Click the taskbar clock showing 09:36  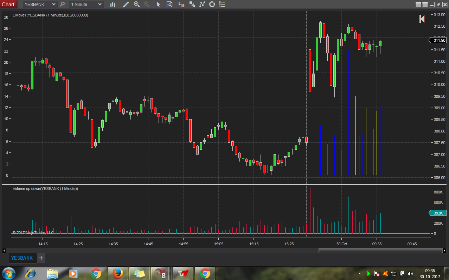point(430,273)
